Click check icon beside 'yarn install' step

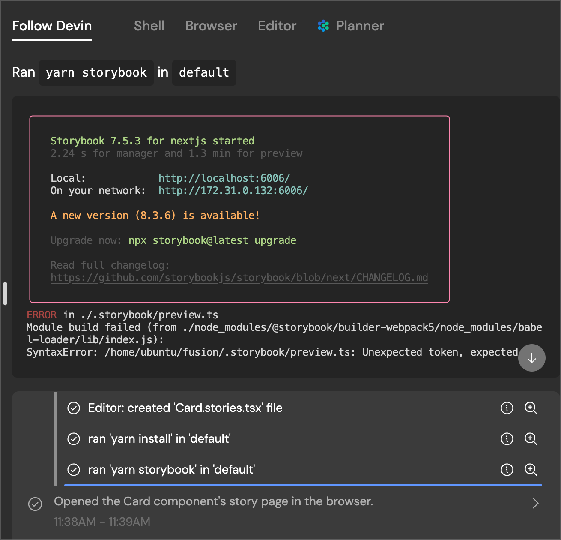pos(74,439)
